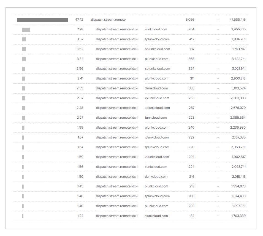Select output count 3,103,524
Screen dimensions: 263x236
click(238, 88)
